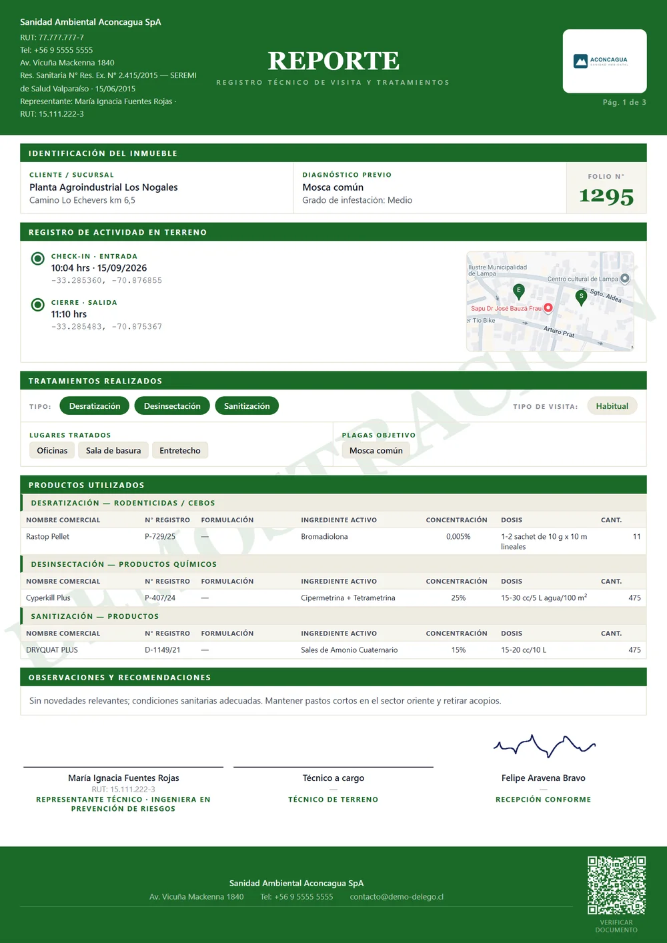Screen dimensions: 667x943
Task: Click dose 15-30 cc/5 L agua/100 m²
Action: [x=544, y=598]
